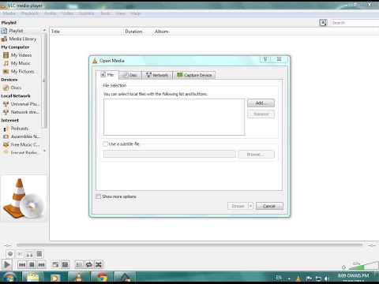Toggle loop repeat mode icon
379x284 pixels.
pos(88,264)
